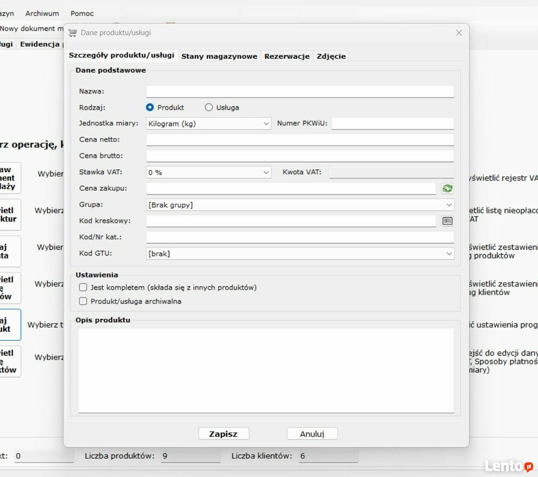The image size is (538, 477).
Task: Expand the Stawka VAT dropdown
Action: [209, 172]
